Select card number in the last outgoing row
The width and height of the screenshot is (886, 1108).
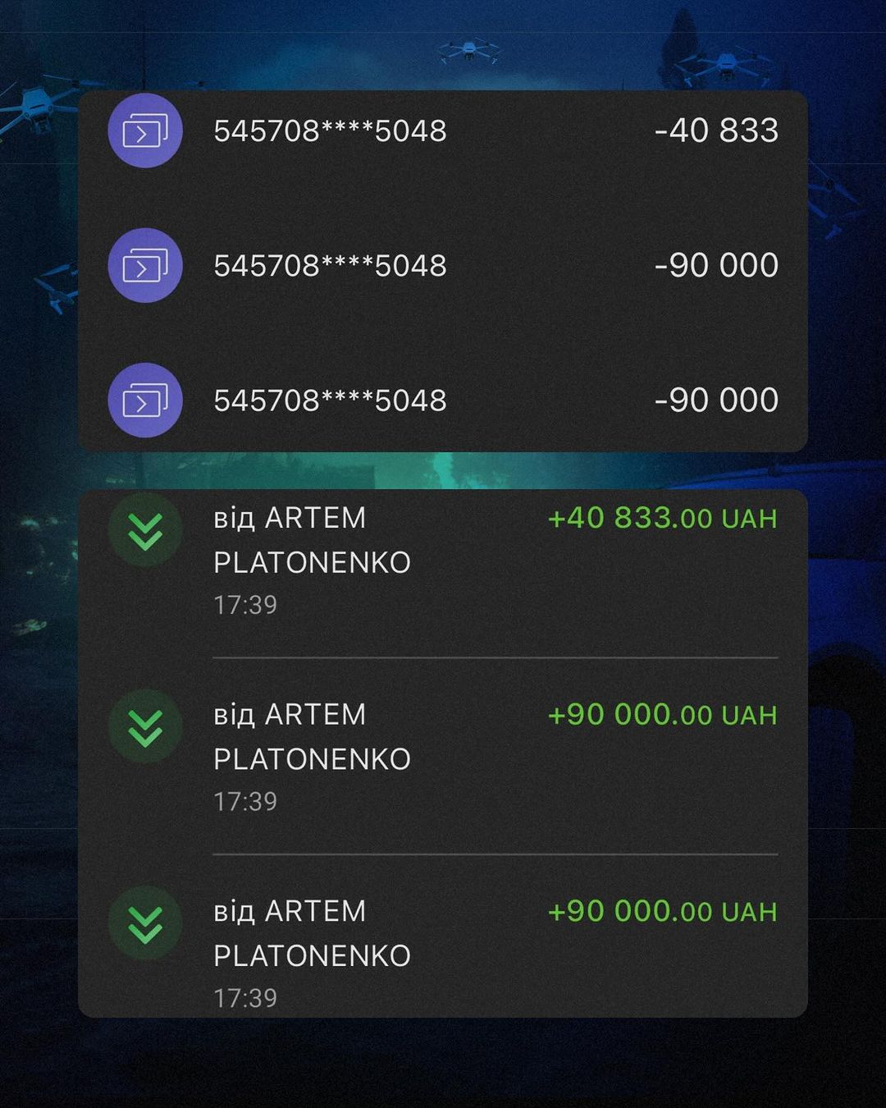[x=330, y=400]
